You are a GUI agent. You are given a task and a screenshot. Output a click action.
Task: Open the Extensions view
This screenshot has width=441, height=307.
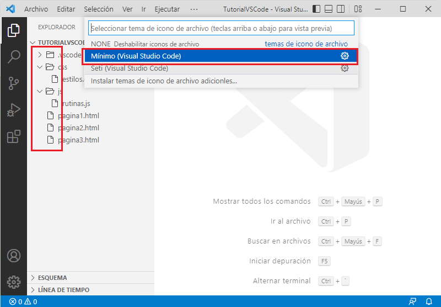click(x=13, y=136)
